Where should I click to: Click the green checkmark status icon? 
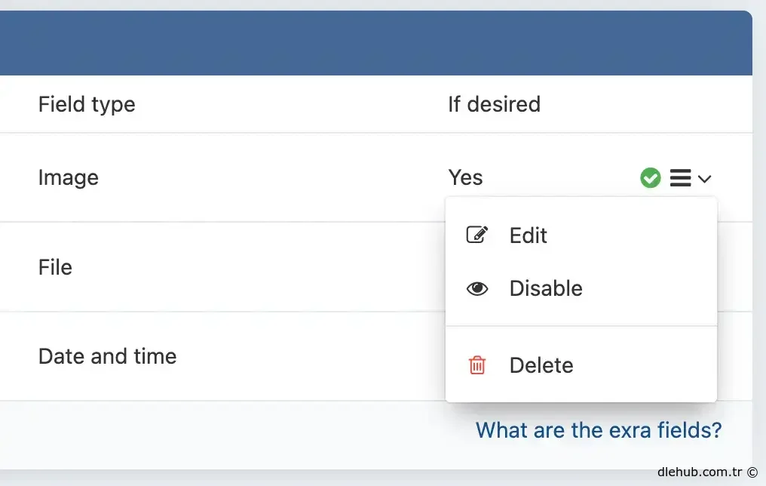coord(650,178)
